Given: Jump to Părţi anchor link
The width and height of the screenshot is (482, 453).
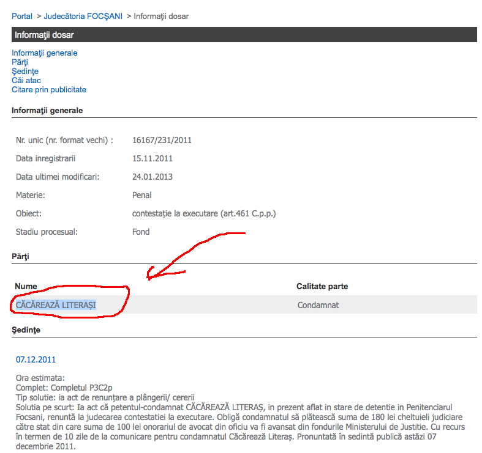Looking at the screenshot, I should pos(20,62).
